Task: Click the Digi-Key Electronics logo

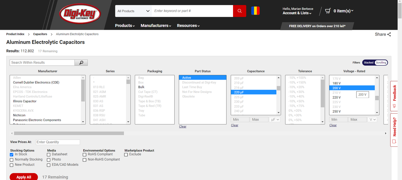Action: (80, 13)
